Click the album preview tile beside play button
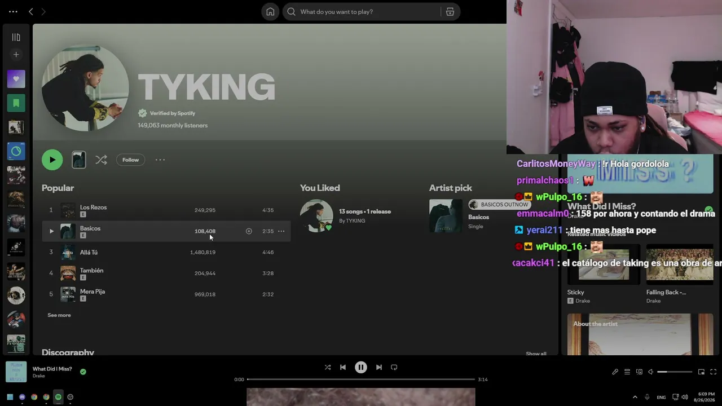Image resolution: width=722 pixels, height=406 pixels. [x=79, y=160]
